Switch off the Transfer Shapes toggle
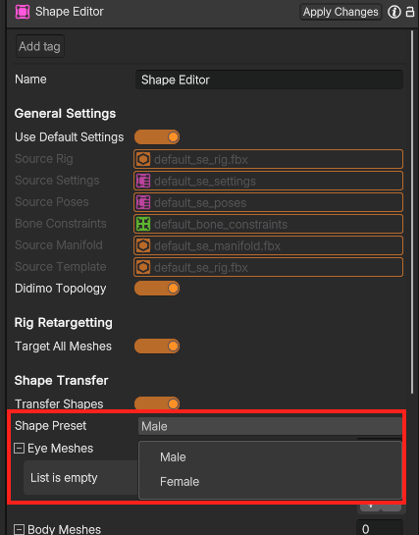This screenshot has width=419, height=535. coord(157,403)
